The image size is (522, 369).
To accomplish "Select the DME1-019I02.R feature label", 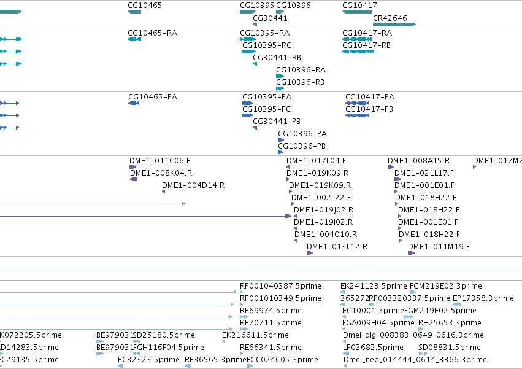I will [323, 222].
